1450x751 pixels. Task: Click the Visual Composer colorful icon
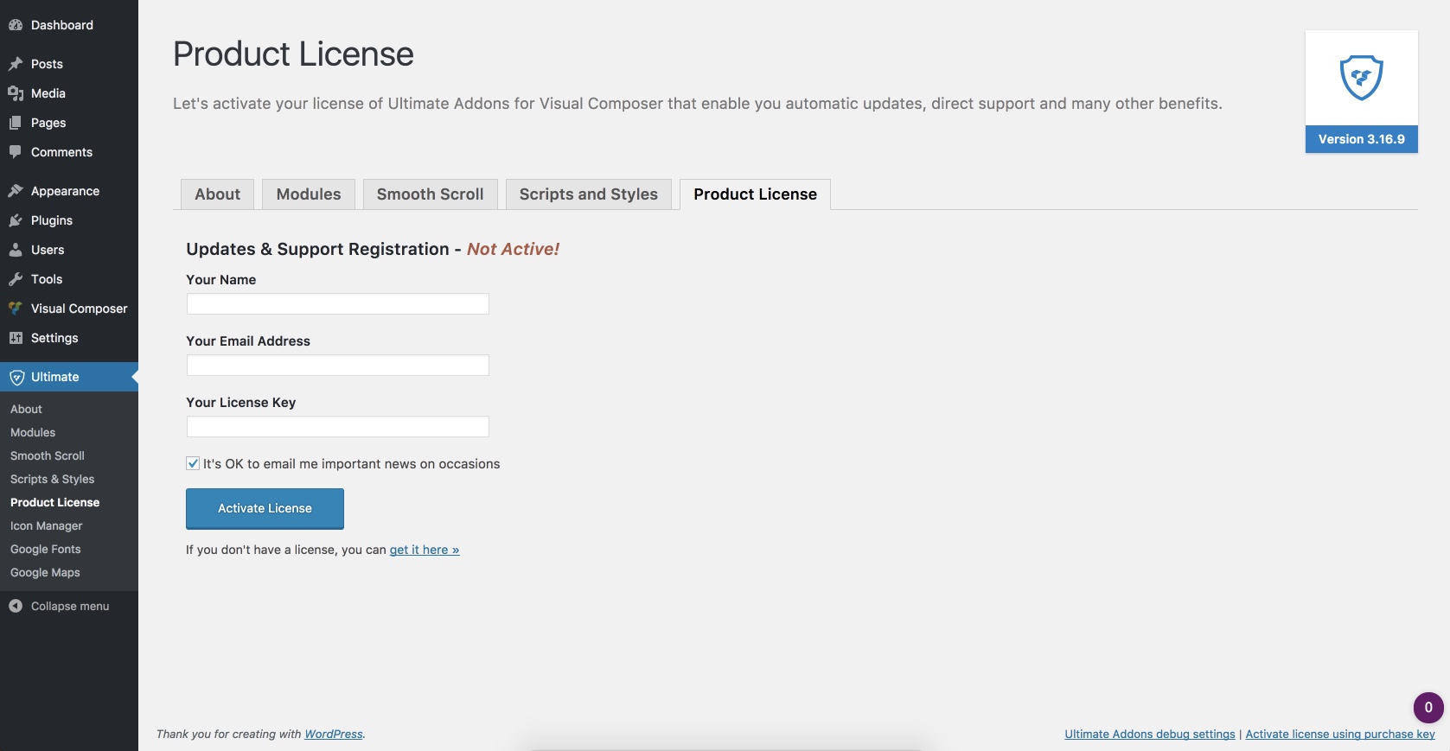pos(16,309)
